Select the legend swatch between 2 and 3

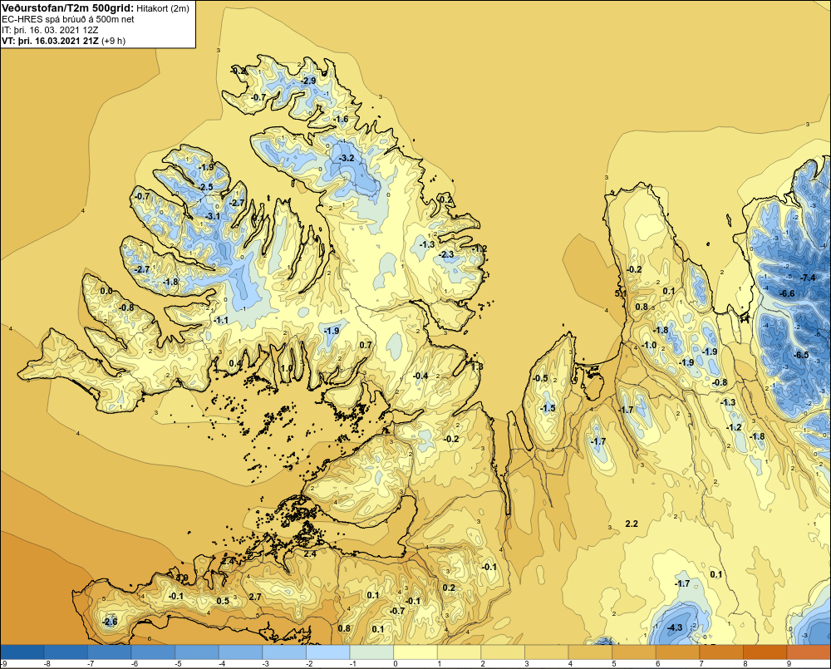[x=503, y=652]
